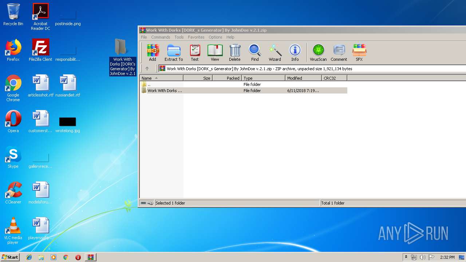Viewport: 466px width, 262px height.
Task: Click the WinRAR taskbar button
Action: pyautogui.click(x=91, y=257)
